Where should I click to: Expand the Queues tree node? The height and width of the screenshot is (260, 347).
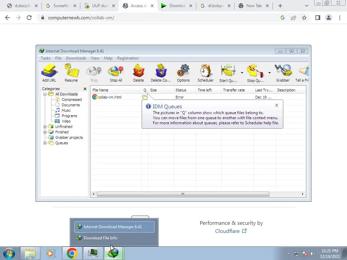[45, 143]
